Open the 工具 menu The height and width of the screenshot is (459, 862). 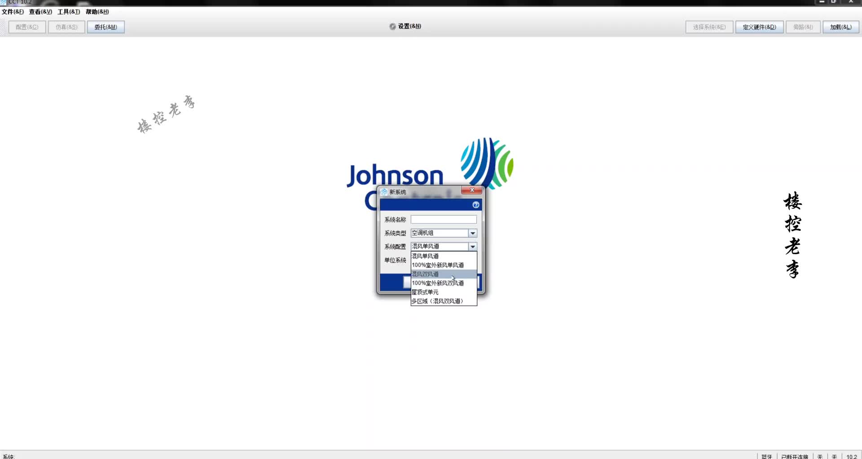pos(69,12)
